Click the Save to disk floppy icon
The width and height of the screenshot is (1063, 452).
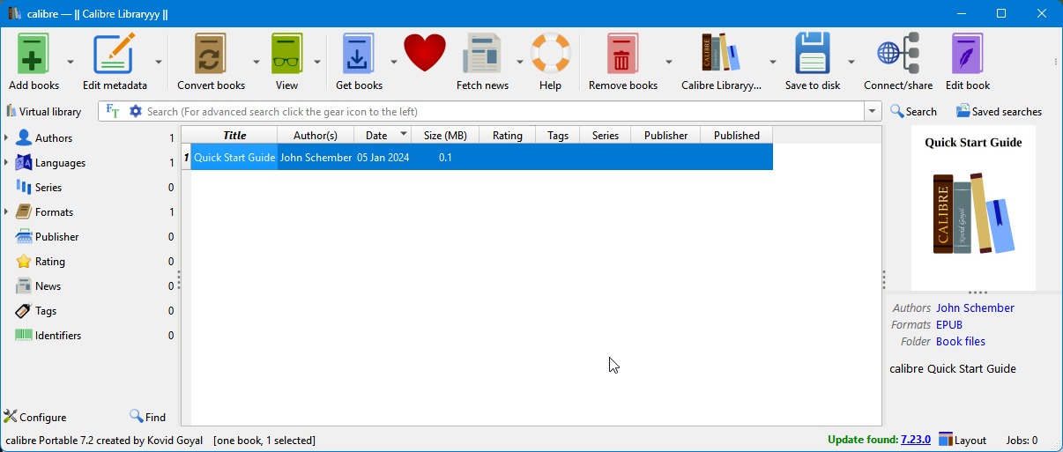click(813, 55)
